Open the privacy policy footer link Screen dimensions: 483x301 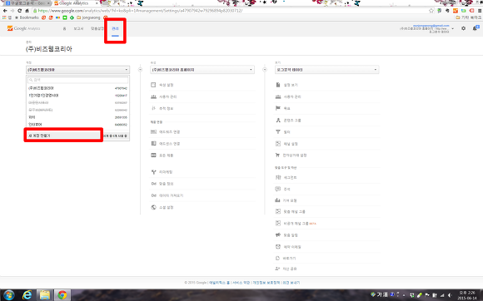click(x=266, y=283)
